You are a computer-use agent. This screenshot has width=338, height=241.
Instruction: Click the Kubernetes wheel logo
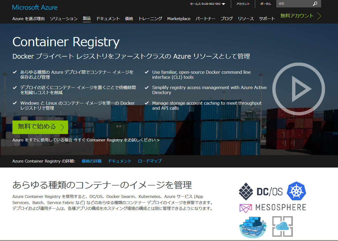pos(296,191)
